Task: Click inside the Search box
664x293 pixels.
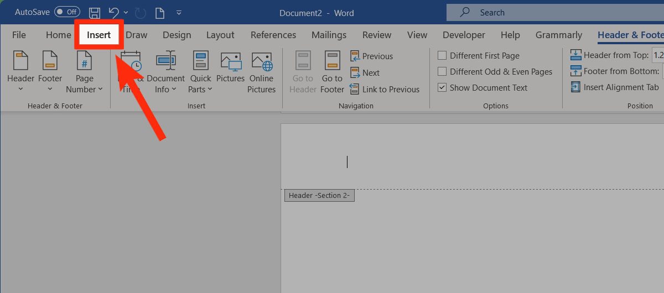Action: pos(553,12)
